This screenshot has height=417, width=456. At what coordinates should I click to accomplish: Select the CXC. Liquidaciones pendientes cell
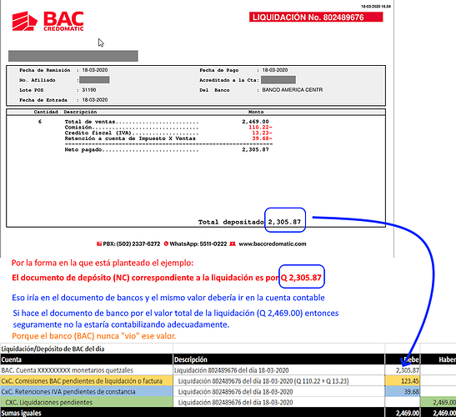tap(87, 403)
